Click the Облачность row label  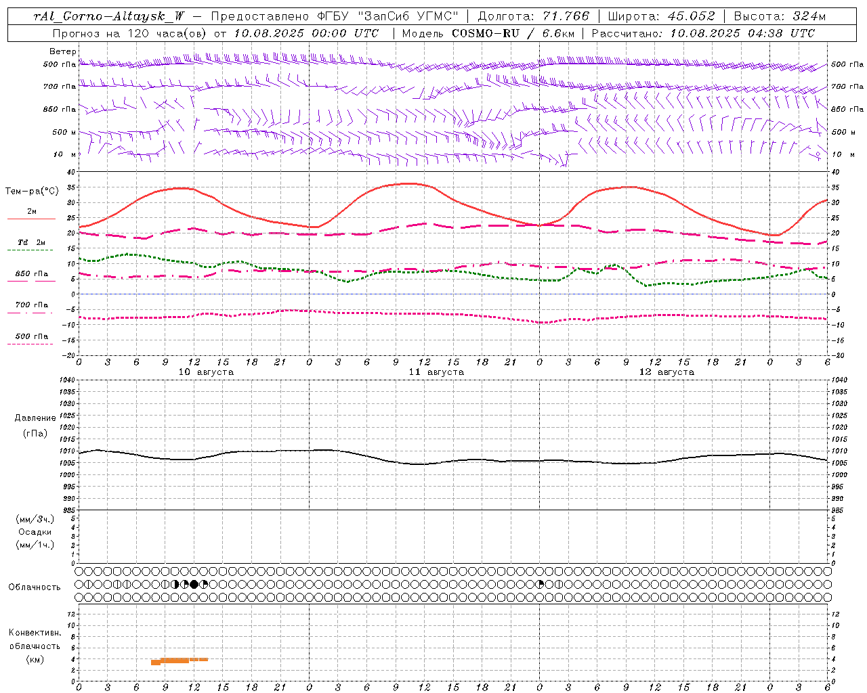coord(35,587)
